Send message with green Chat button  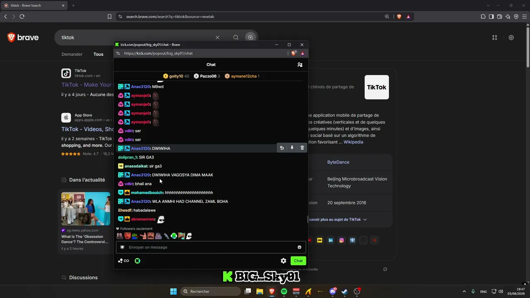point(298,261)
